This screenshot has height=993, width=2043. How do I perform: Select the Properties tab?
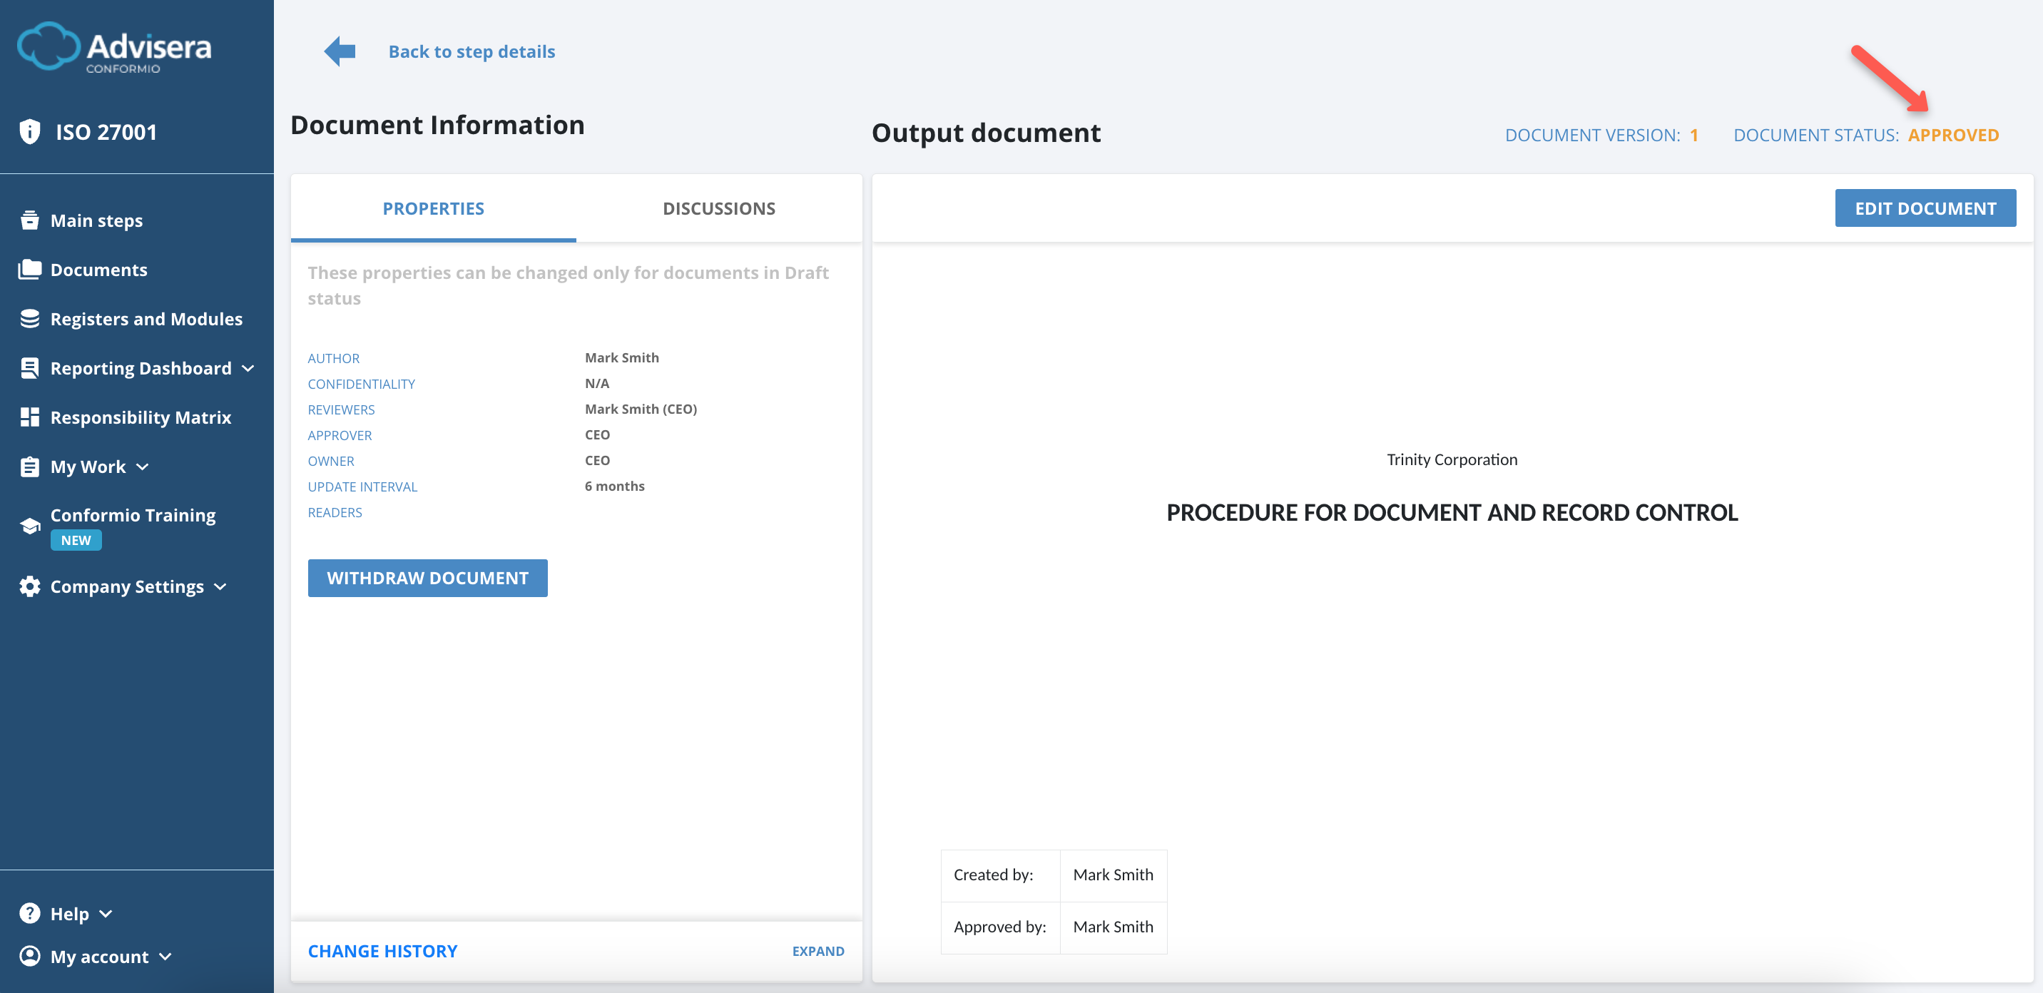coord(433,208)
